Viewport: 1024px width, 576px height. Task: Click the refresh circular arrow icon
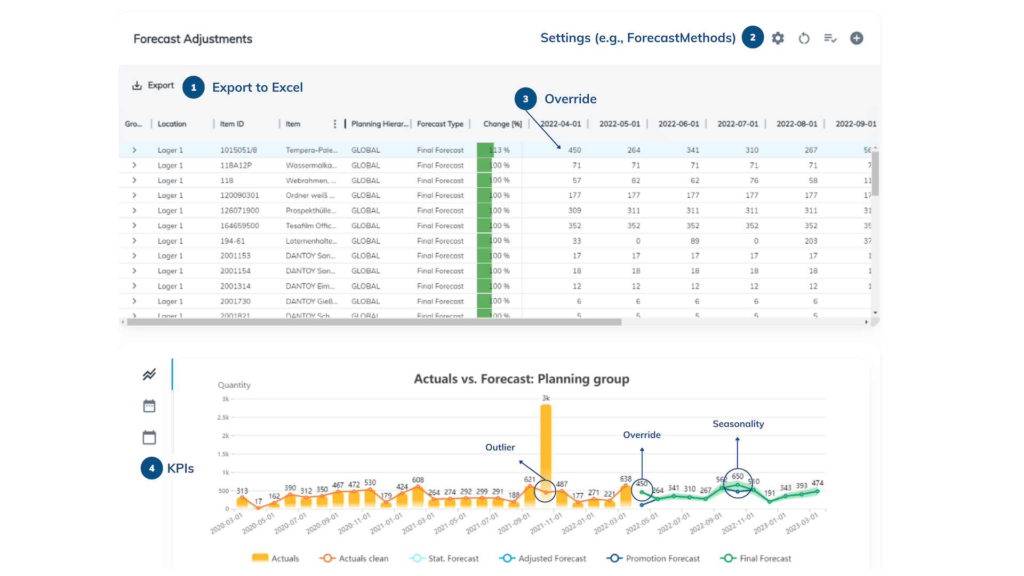click(x=804, y=38)
